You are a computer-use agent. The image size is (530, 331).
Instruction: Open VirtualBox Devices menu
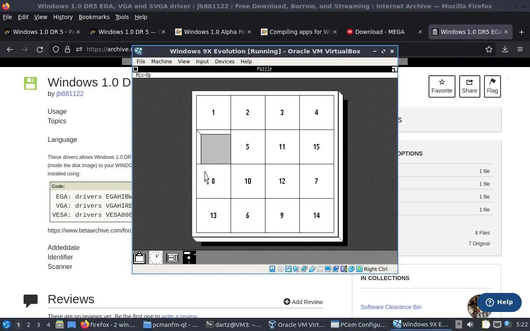pyautogui.click(x=224, y=61)
